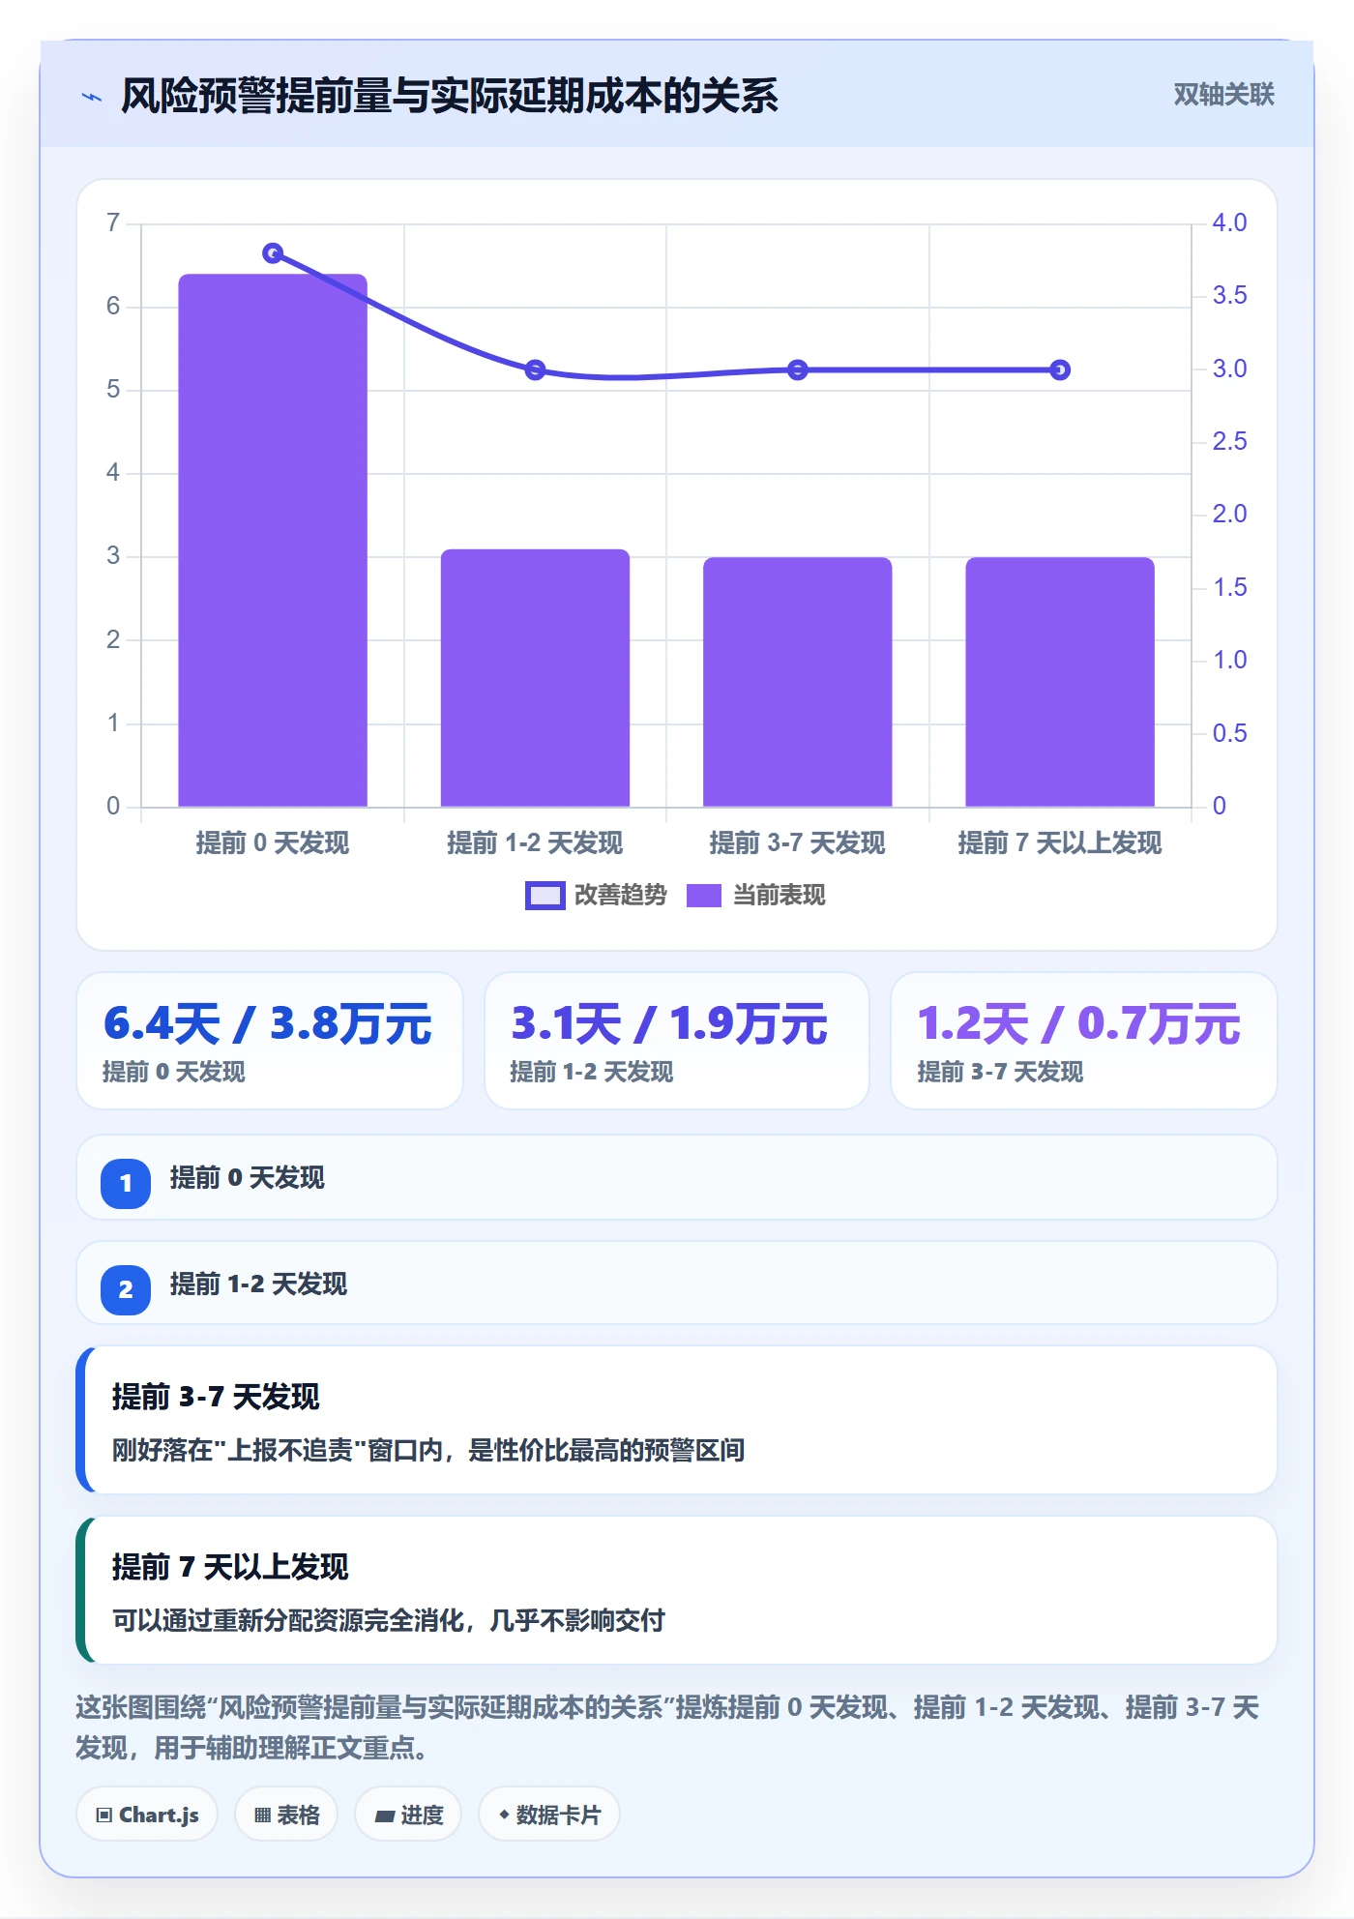Click the blue number 2 badge
Viewport: 1354px width, 1919px height.
pos(126,1289)
